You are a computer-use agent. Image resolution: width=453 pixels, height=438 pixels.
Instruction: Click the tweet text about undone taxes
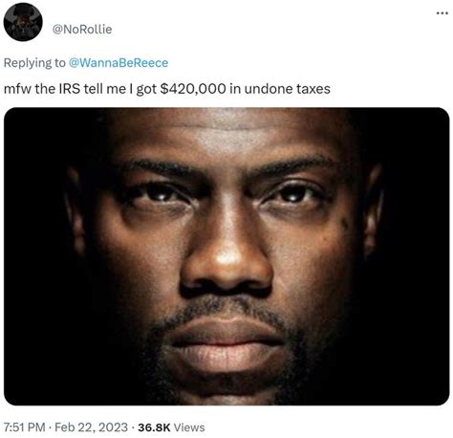(167, 89)
